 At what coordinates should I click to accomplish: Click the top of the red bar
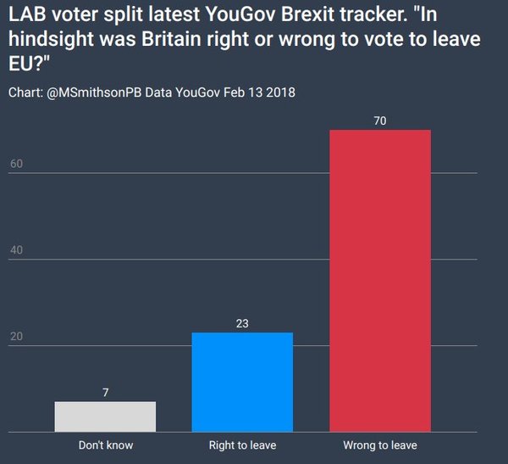tap(379, 132)
